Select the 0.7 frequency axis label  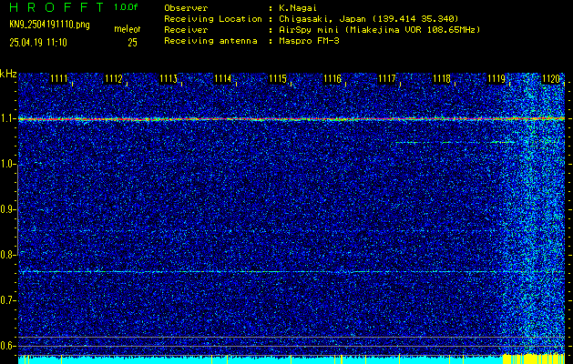coord(7,300)
